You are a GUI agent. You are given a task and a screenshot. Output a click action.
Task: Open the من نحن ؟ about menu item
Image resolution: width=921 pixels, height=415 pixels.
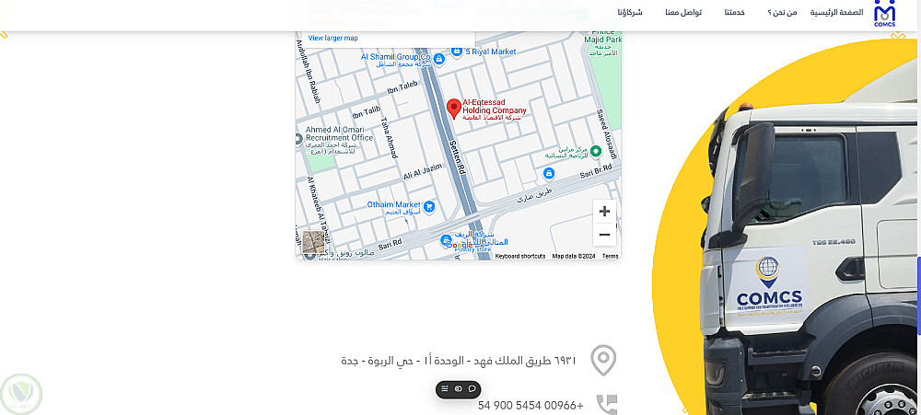[782, 12]
